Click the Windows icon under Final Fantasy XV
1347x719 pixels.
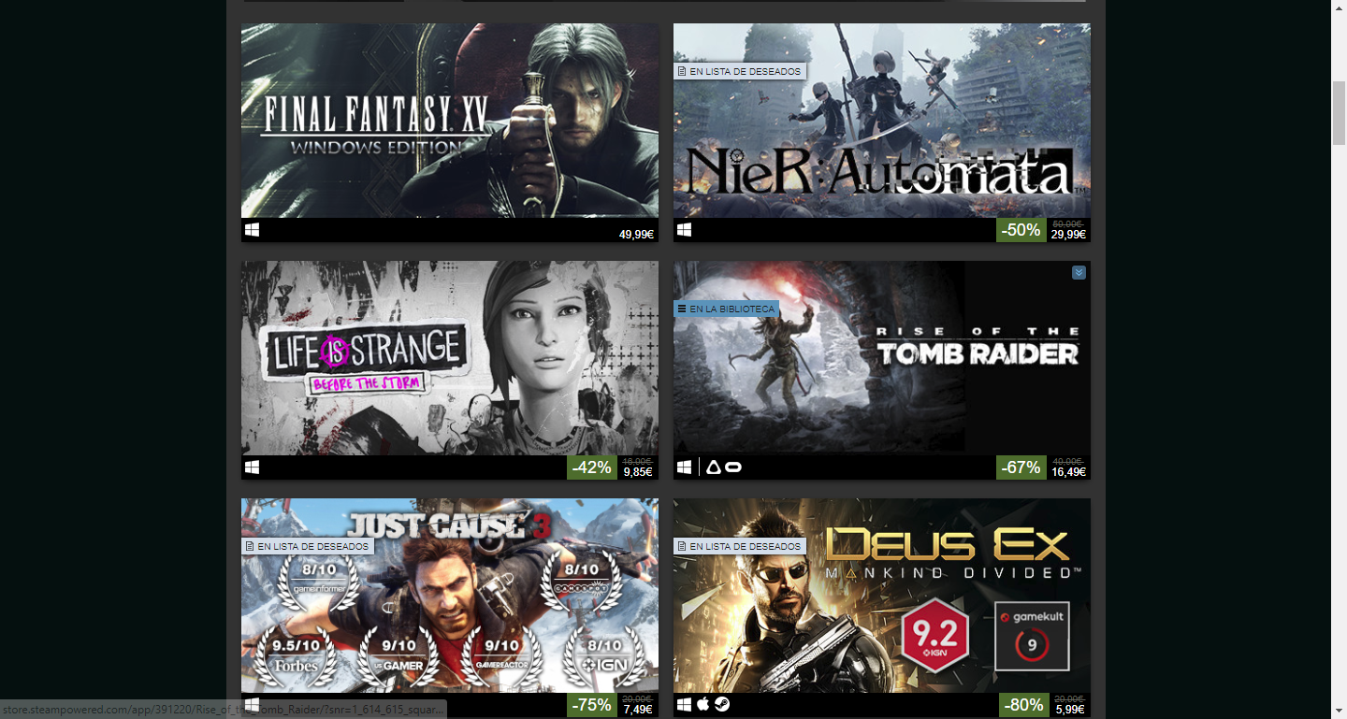point(252,229)
